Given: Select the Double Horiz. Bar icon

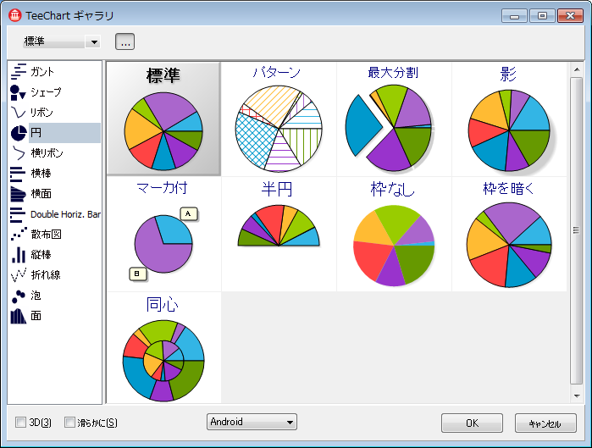Looking at the screenshot, I should 18,214.
